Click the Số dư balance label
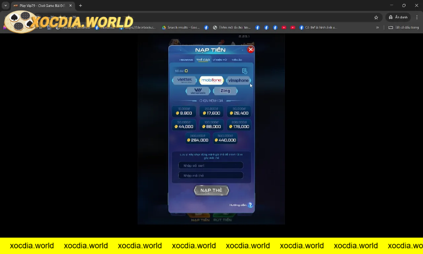 click(x=179, y=71)
